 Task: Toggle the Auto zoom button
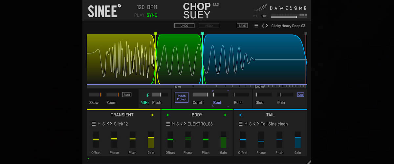[x=127, y=95]
